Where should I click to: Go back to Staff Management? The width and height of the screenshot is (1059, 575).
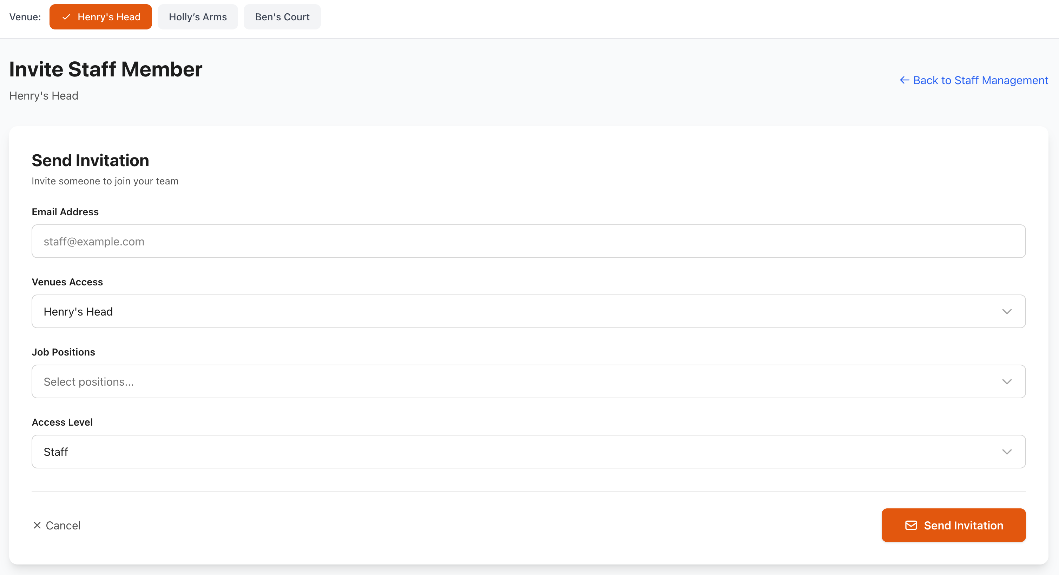point(980,80)
